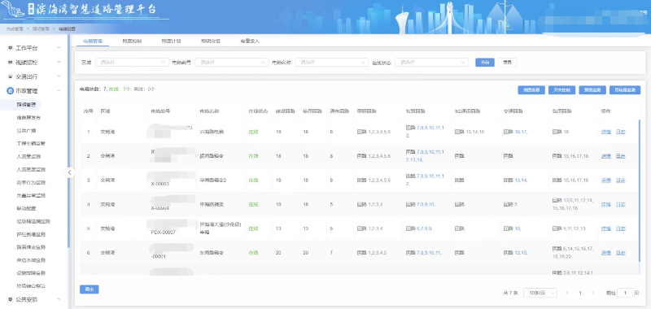Click the row 5 box name cell

(221, 228)
